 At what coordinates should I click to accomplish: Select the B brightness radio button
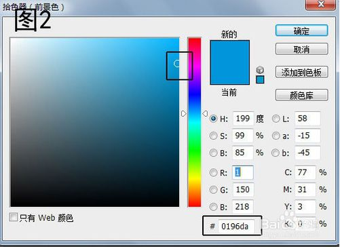pyautogui.click(x=213, y=153)
